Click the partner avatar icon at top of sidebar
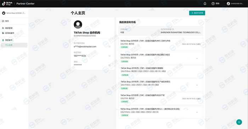Screen dimensions: 248x129 [4, 13]
